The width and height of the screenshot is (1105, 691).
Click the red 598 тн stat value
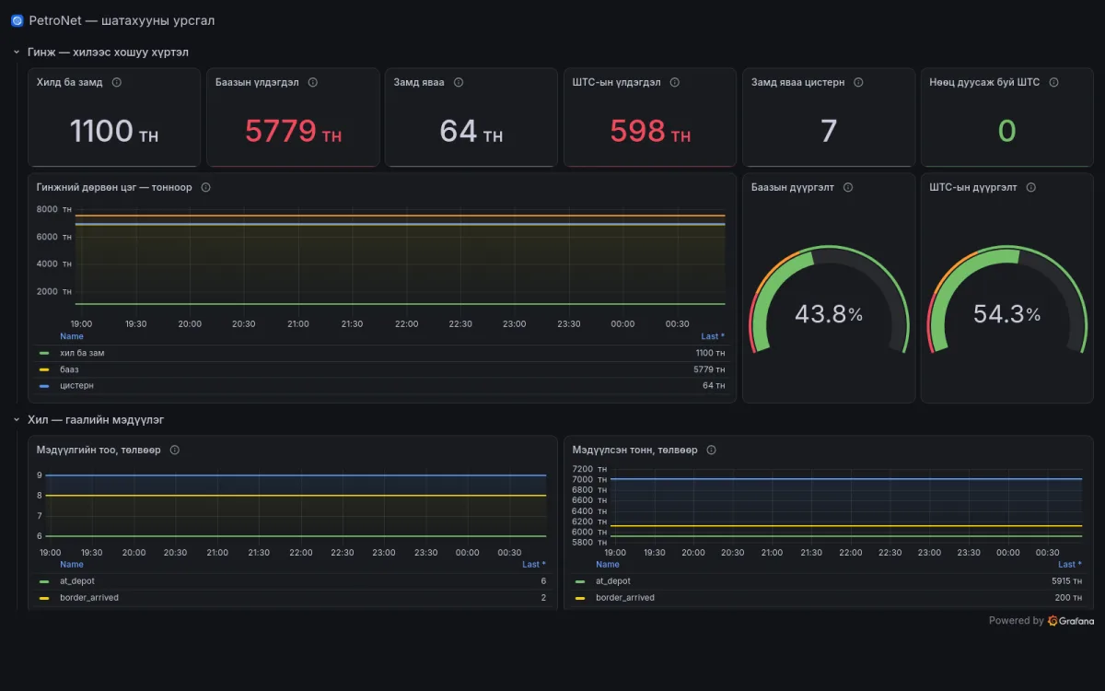tap(650, 131)
